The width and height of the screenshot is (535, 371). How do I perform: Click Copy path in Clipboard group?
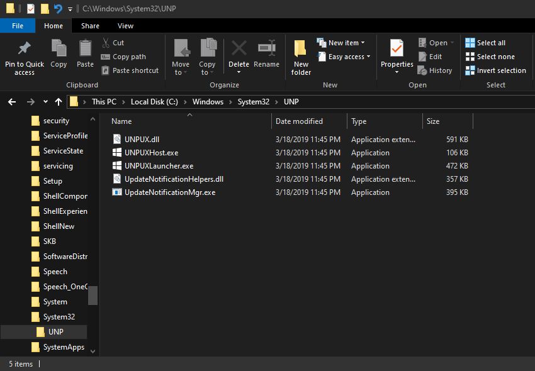pyautogui.click(x=123, y=57)
